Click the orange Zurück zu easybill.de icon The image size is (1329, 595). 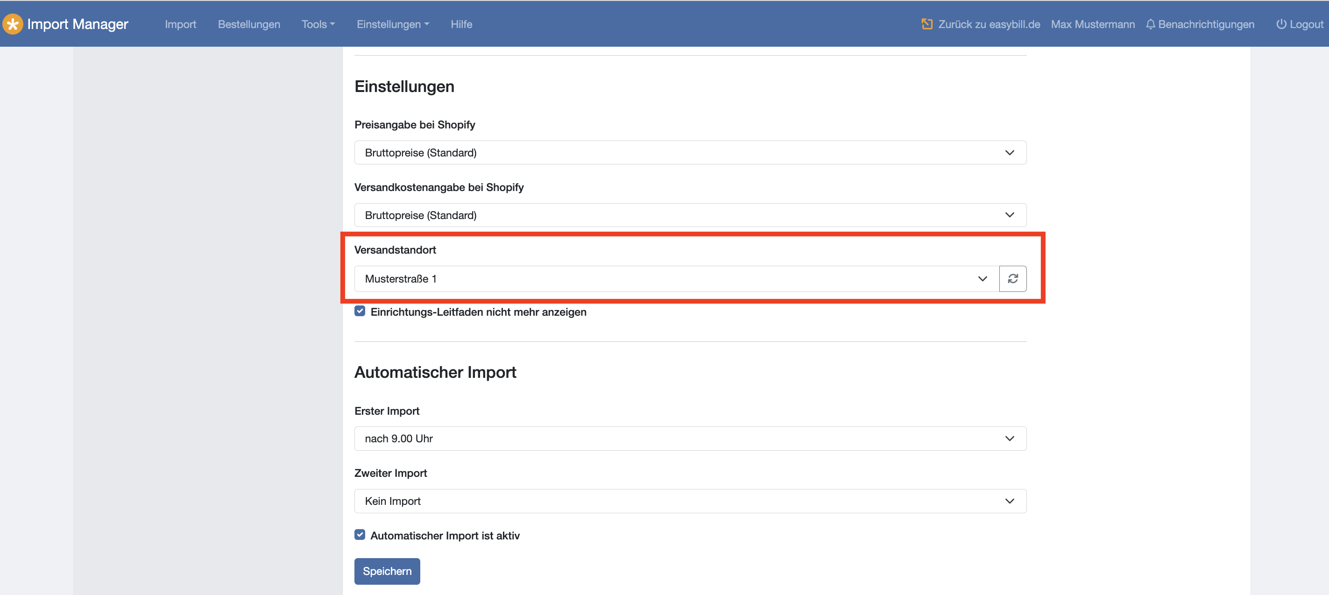point(926,24)
